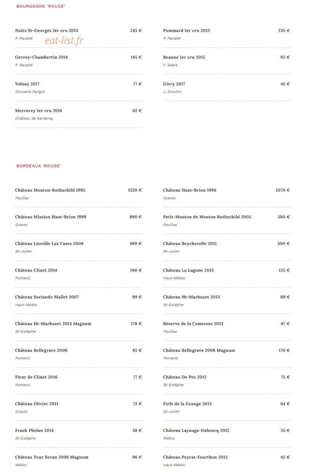The image size is (322, 474).
Task: Select the Bourgogne 'Rouge' section heading
Action: point(41,6)
